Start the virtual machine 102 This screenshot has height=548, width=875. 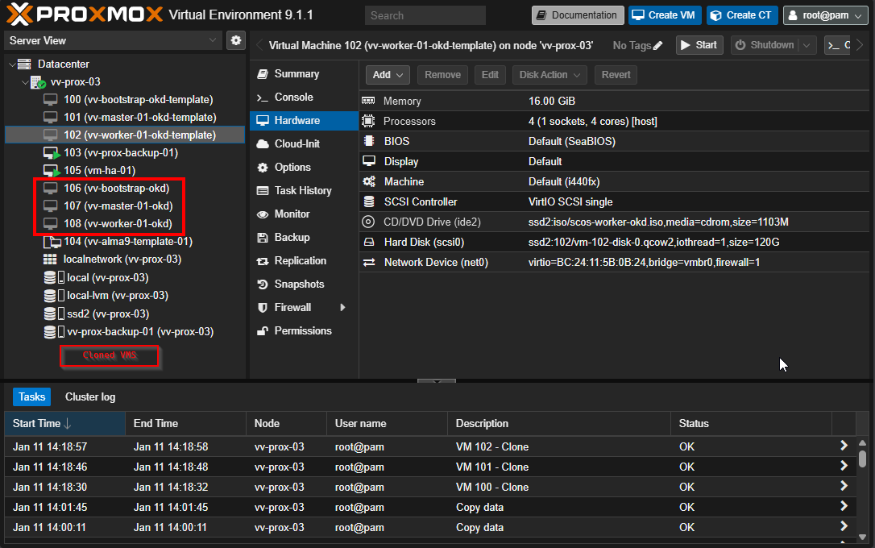[x=699, y=45]
